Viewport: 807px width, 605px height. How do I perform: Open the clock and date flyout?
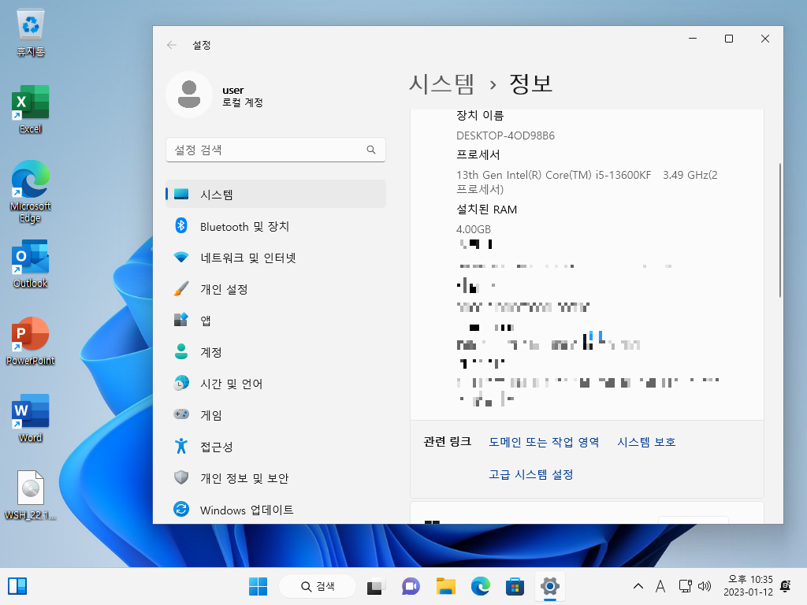(x=748, y=586)
